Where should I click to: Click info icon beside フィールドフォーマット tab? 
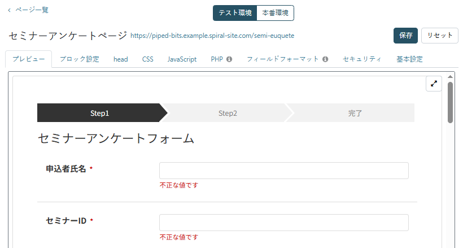tap(325, 59)
